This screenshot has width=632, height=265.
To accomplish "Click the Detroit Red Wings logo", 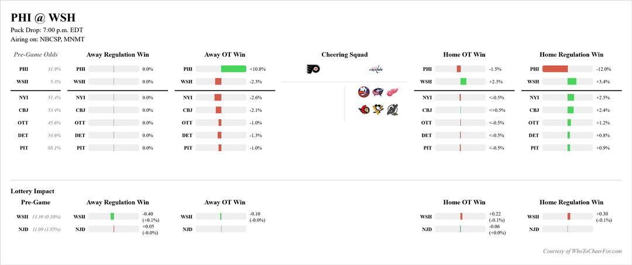I will (393, 92).
